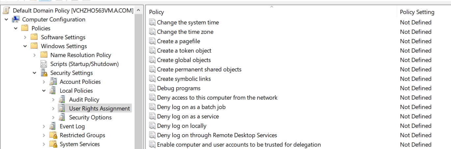Click the Debug programs policy icon
451x149 pixels.
[152, 88]
